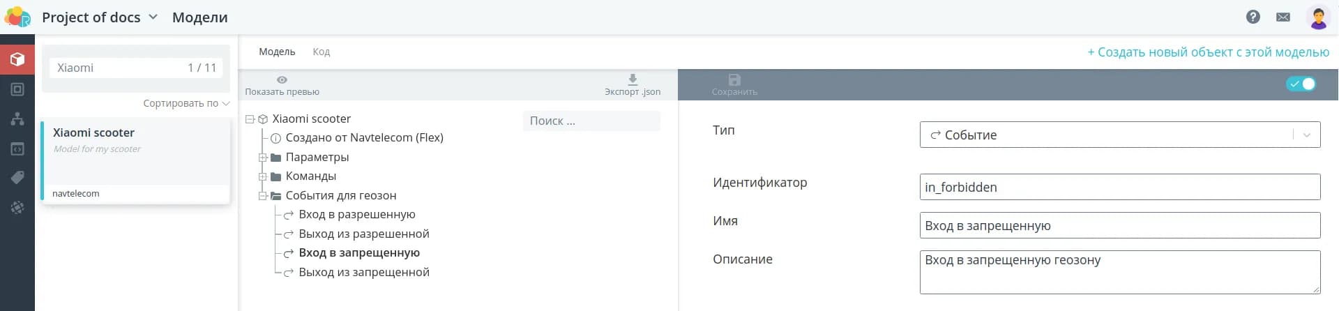
Task: Switch to the Код tab
Action: [x=321, y=52]
